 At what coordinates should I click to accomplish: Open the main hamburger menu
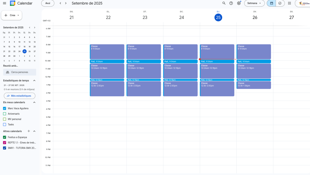5,3
